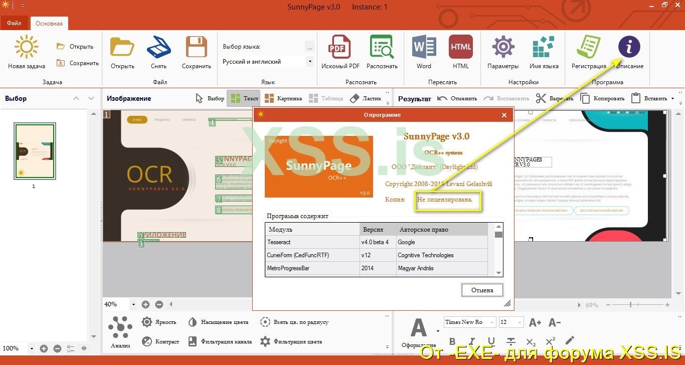The height and width of the screenshot is (365, 685).
Task: Open the Русский и английский language dropdown
Action: tap(310, 62)
